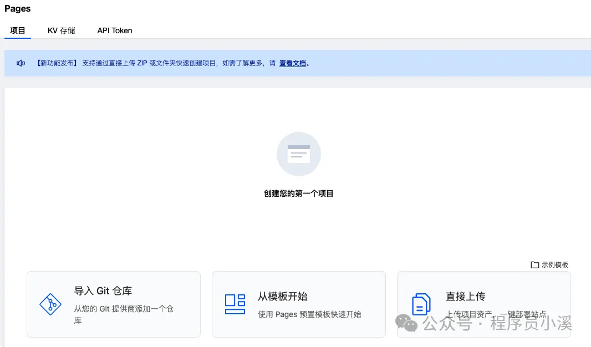
Task: Switch to the KV 存储 tab
Action: pos(62,30)
